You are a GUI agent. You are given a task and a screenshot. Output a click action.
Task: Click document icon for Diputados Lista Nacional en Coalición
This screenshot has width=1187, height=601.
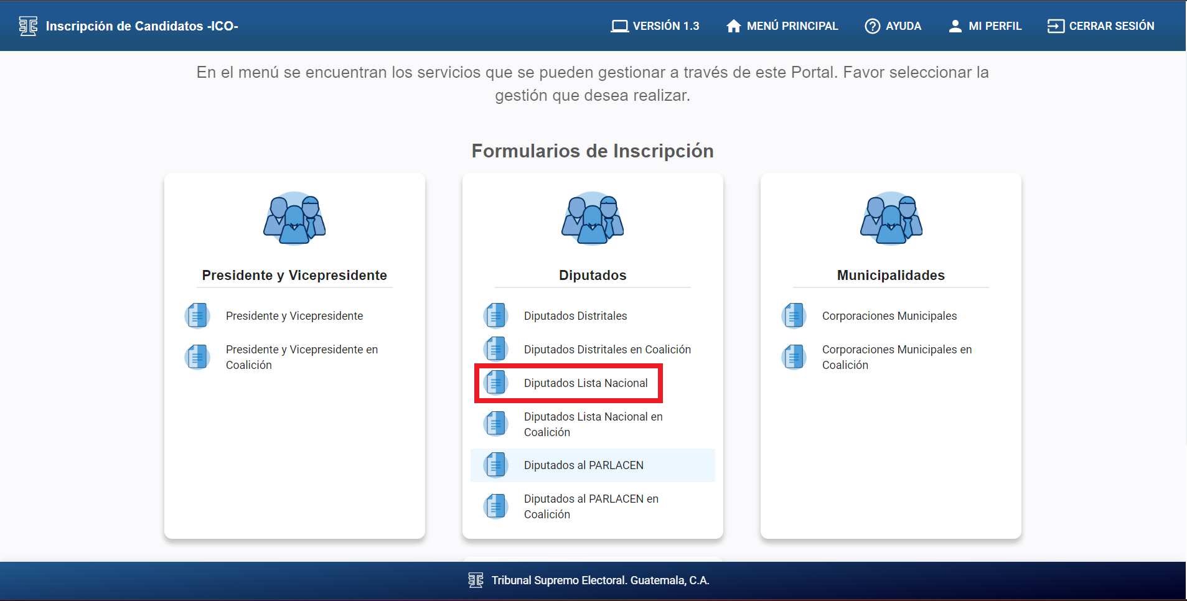pos(495,424)
